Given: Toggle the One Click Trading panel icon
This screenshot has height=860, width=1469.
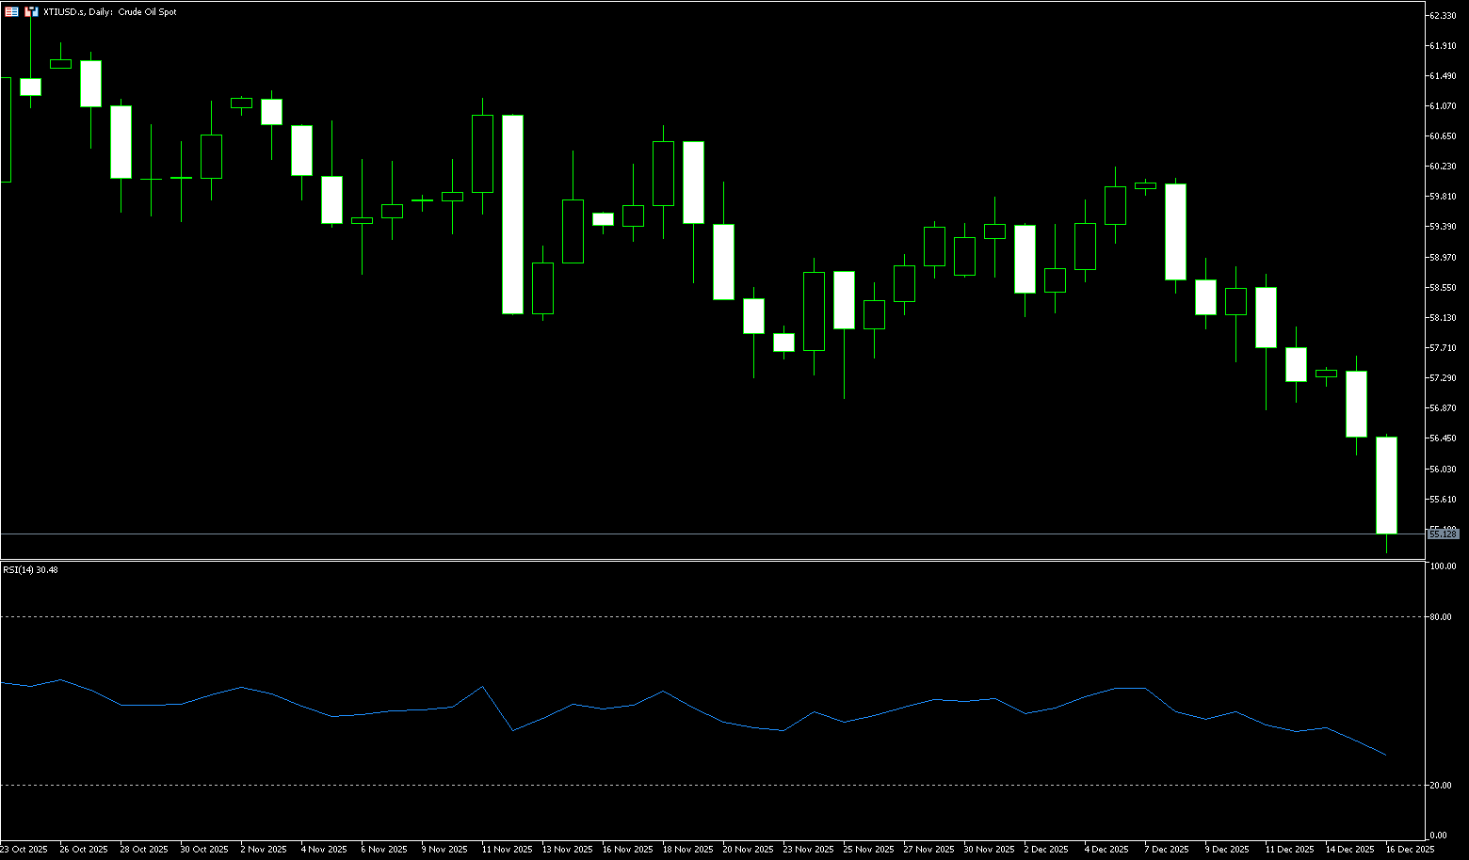Looking at the screenshot, I should (x=11, y=12).
